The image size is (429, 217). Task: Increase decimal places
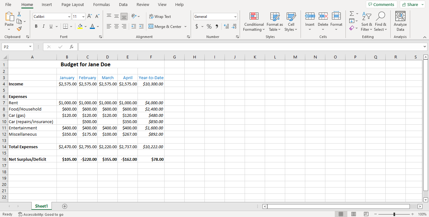(226, 26)
